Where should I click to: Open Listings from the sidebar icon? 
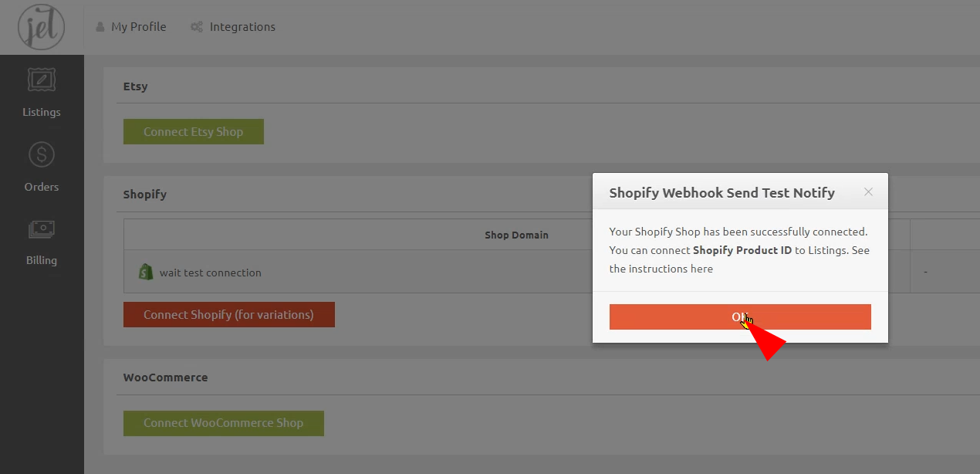[x=42, y=81]
